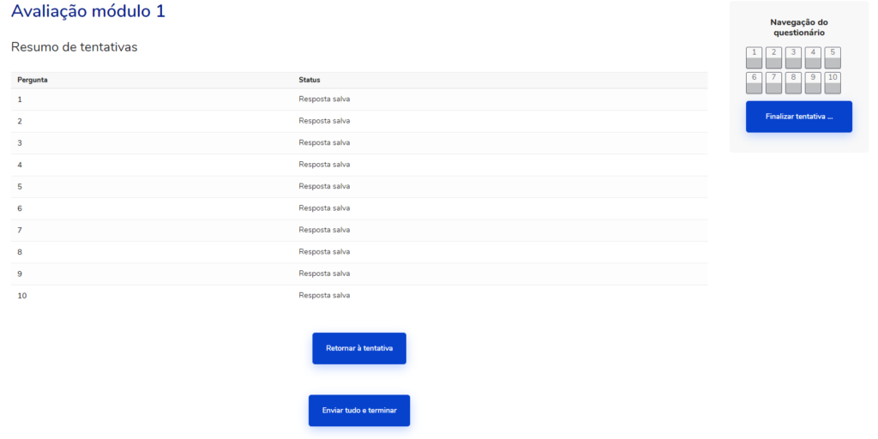Jump to question 7 navigation box
Screen dimensions: 878x439
click(x=773, y=83)
